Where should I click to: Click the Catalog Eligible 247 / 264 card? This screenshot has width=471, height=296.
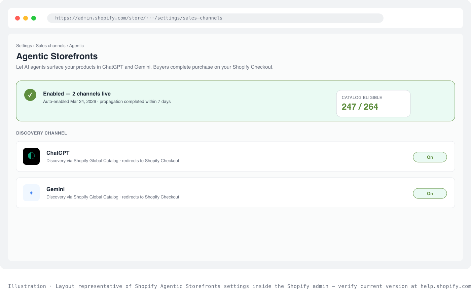(373, 104)
